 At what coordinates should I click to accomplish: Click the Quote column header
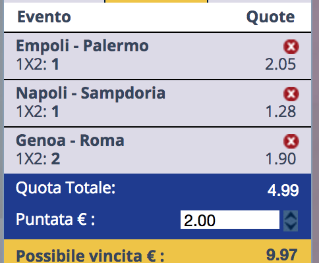click(270, 17)
